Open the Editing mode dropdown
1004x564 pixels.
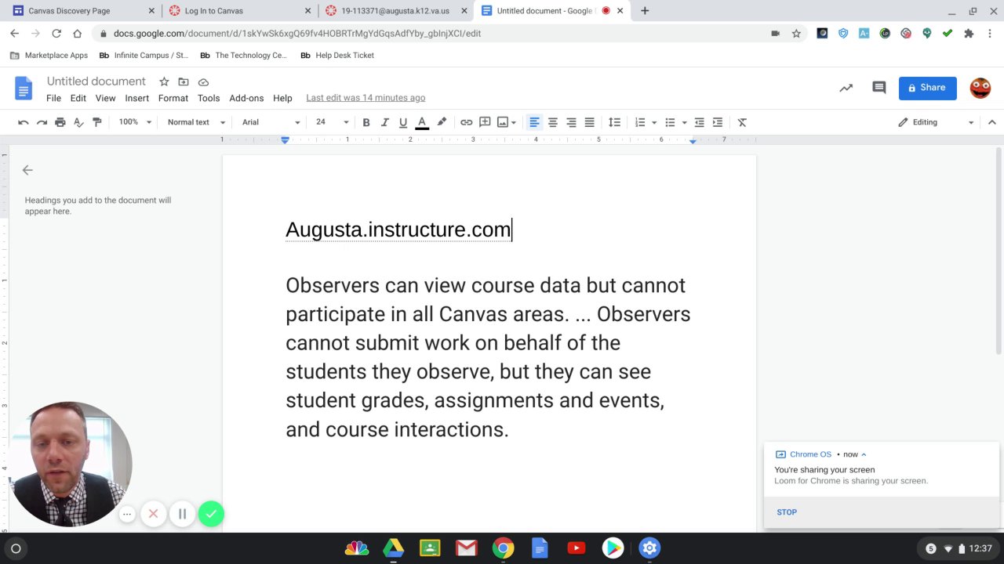coord(936,122)
